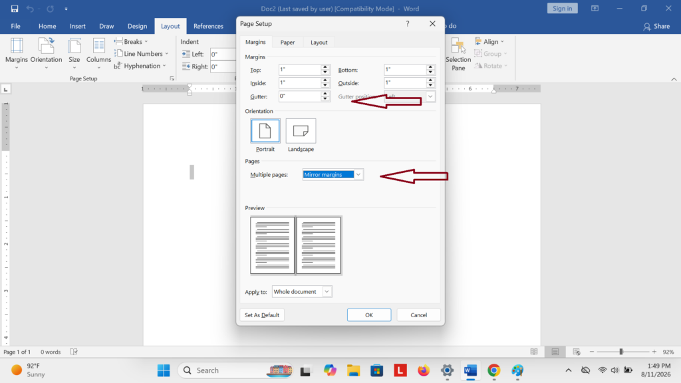Increase the Top margin with up stepper
Viewport: 681px width, 383px height.
[325, 67]
